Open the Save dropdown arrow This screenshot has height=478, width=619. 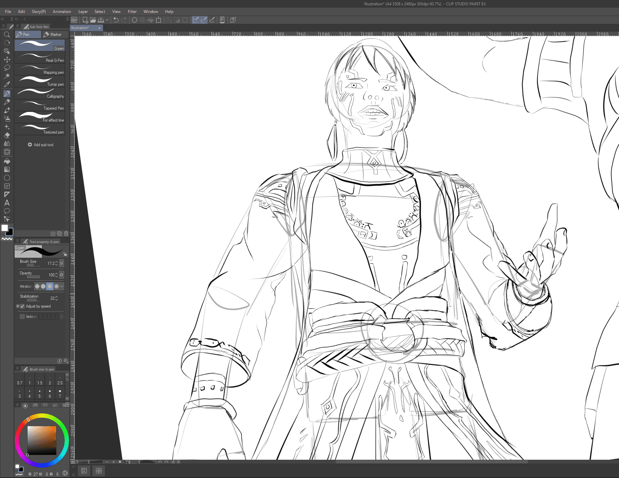click(x=107, y=20)
